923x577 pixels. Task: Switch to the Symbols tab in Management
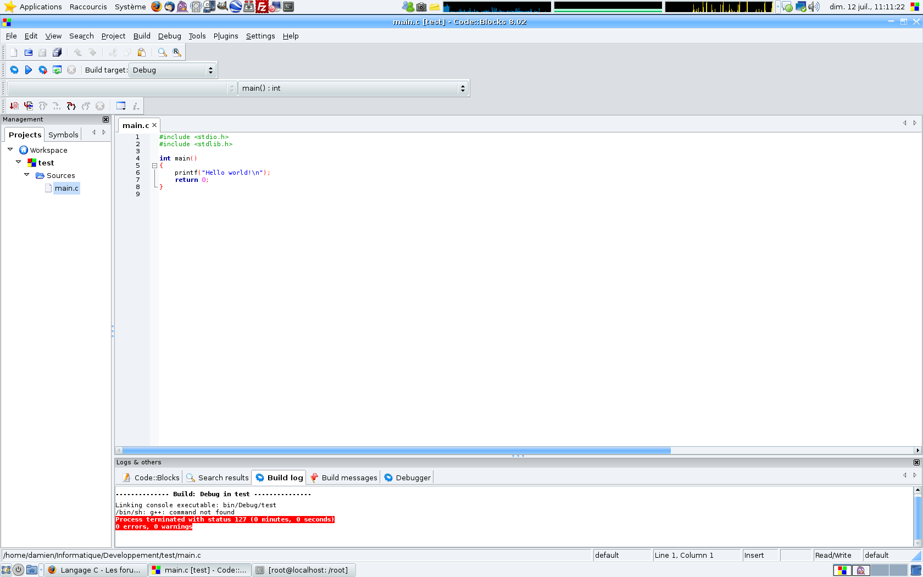pyautogui.click(x=63, y=134)
